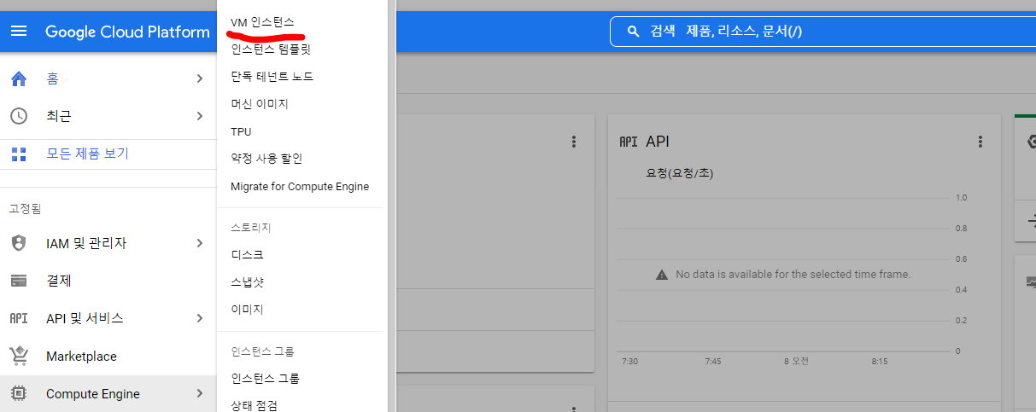The width and height of the screenshot is (1036, 412).
Task: Expand the IAM 및 관리자 submenu arrow
Action: point(200,243)
